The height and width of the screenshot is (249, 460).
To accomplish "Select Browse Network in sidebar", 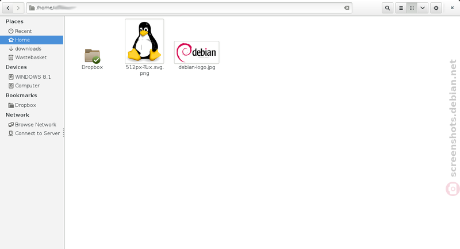I will (x=32, y=125).
